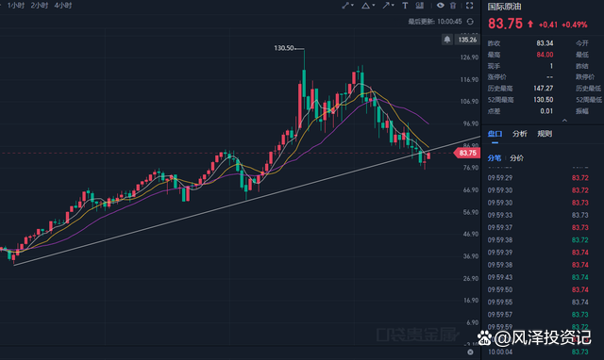604x360 pixels.
Task: Click the large 83.75 last price
Action: [505, 24]
